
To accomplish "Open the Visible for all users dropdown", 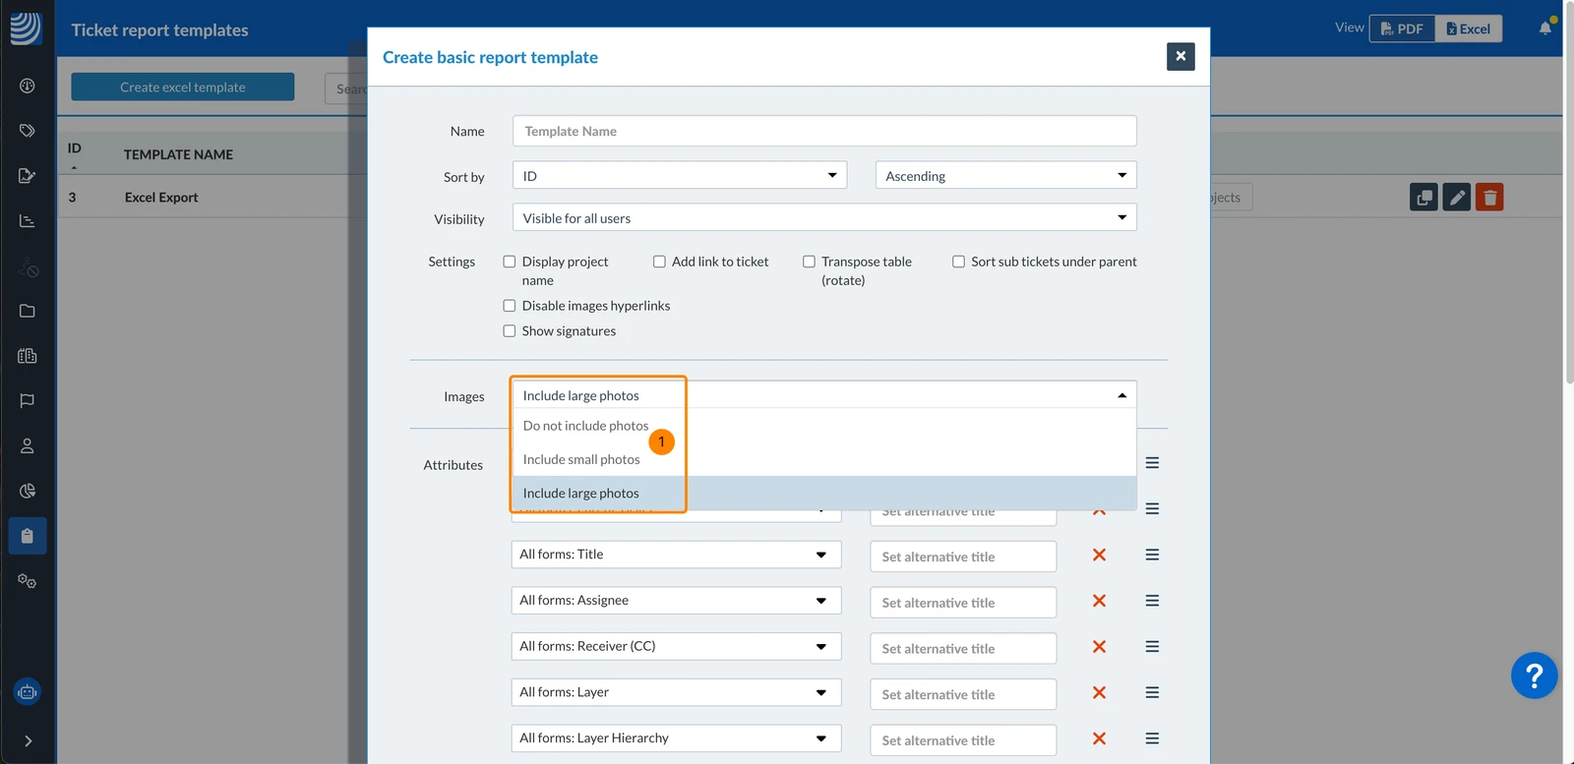I will (x=824, y=217).
